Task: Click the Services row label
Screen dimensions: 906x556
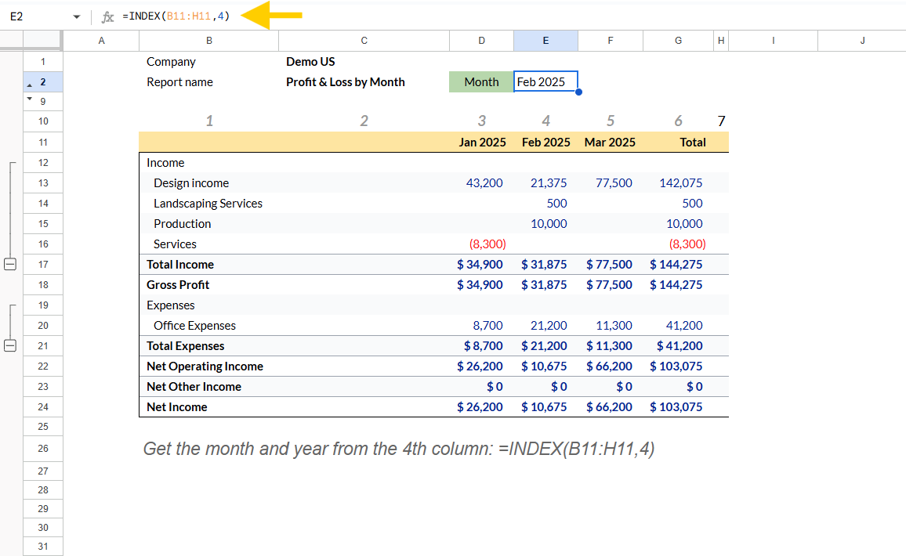Action: 175,244
